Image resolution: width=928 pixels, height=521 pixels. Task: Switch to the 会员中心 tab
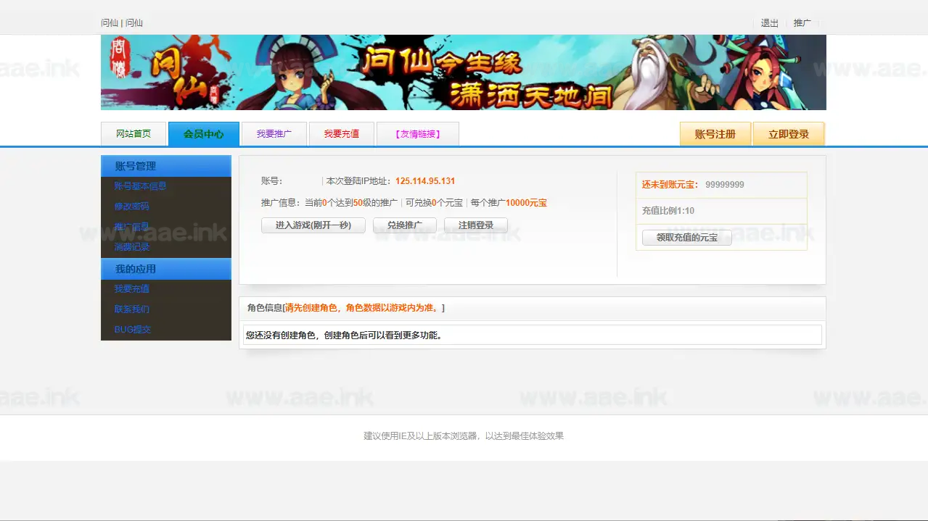click(204, 134)
